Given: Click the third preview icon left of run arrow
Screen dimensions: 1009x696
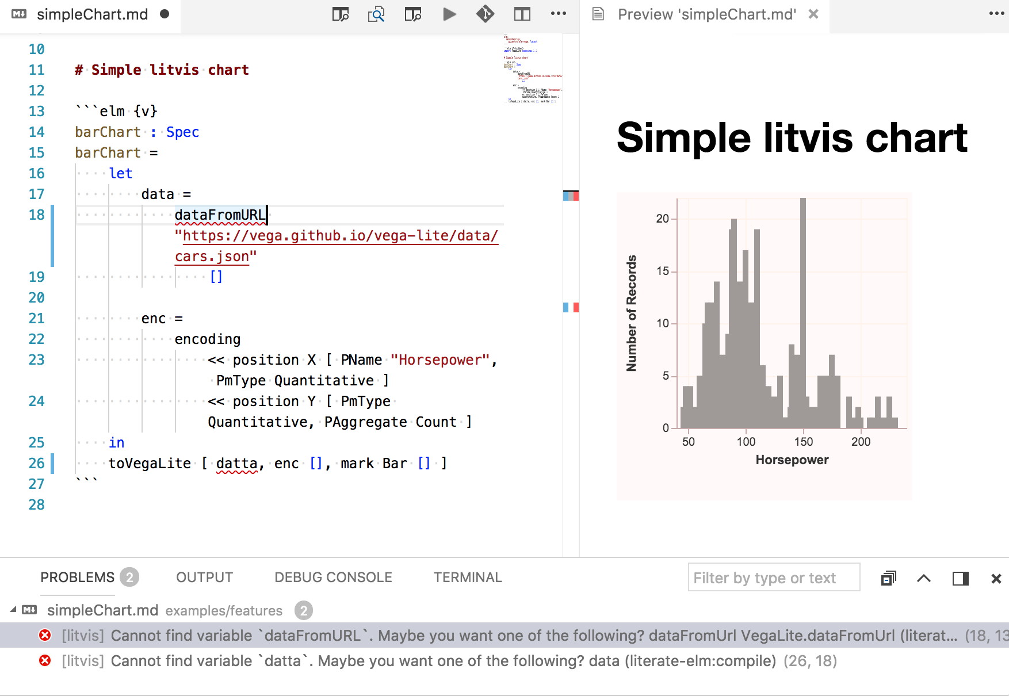Looking at the screenshot, I should coord(413,14).
